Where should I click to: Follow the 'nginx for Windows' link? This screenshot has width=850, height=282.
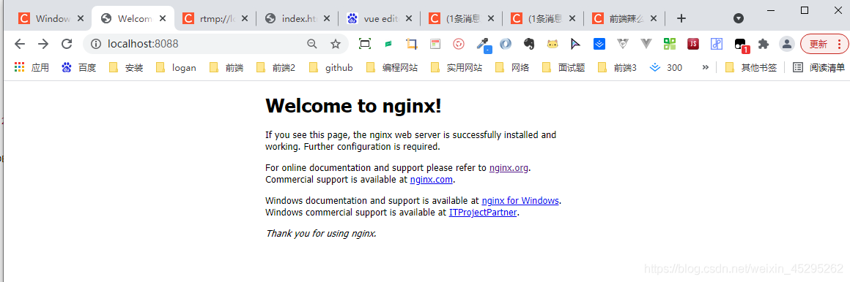(520, 200)
